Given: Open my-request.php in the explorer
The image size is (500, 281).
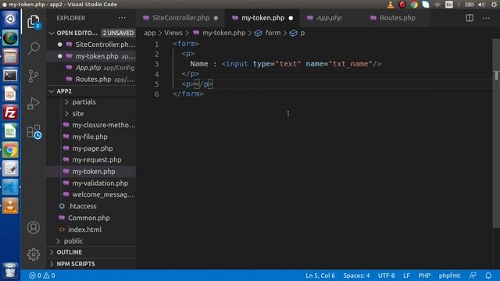Looking at the screenshot, I should [97, 160].
